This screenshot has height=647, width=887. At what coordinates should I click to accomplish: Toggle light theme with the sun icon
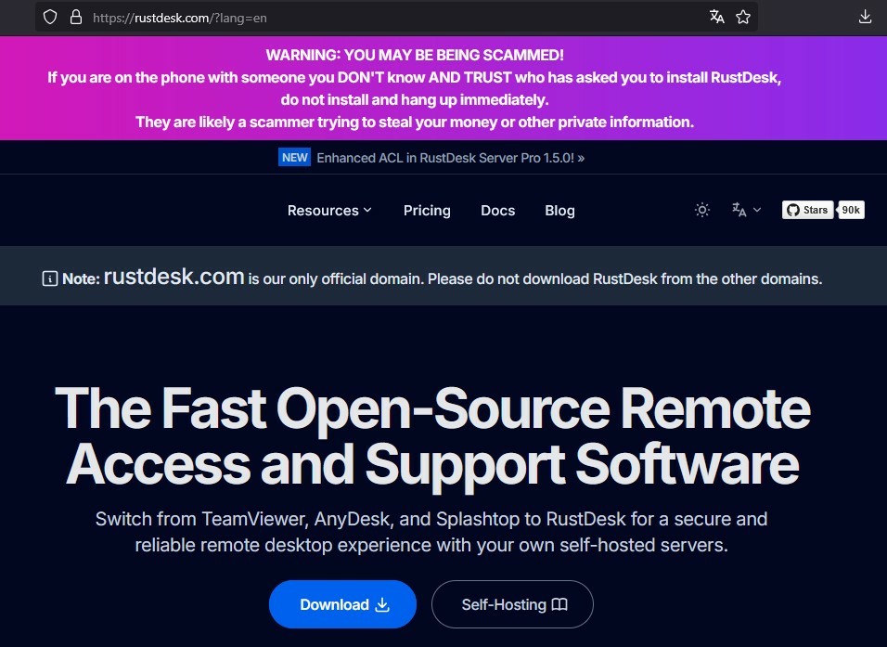(702, 210)
